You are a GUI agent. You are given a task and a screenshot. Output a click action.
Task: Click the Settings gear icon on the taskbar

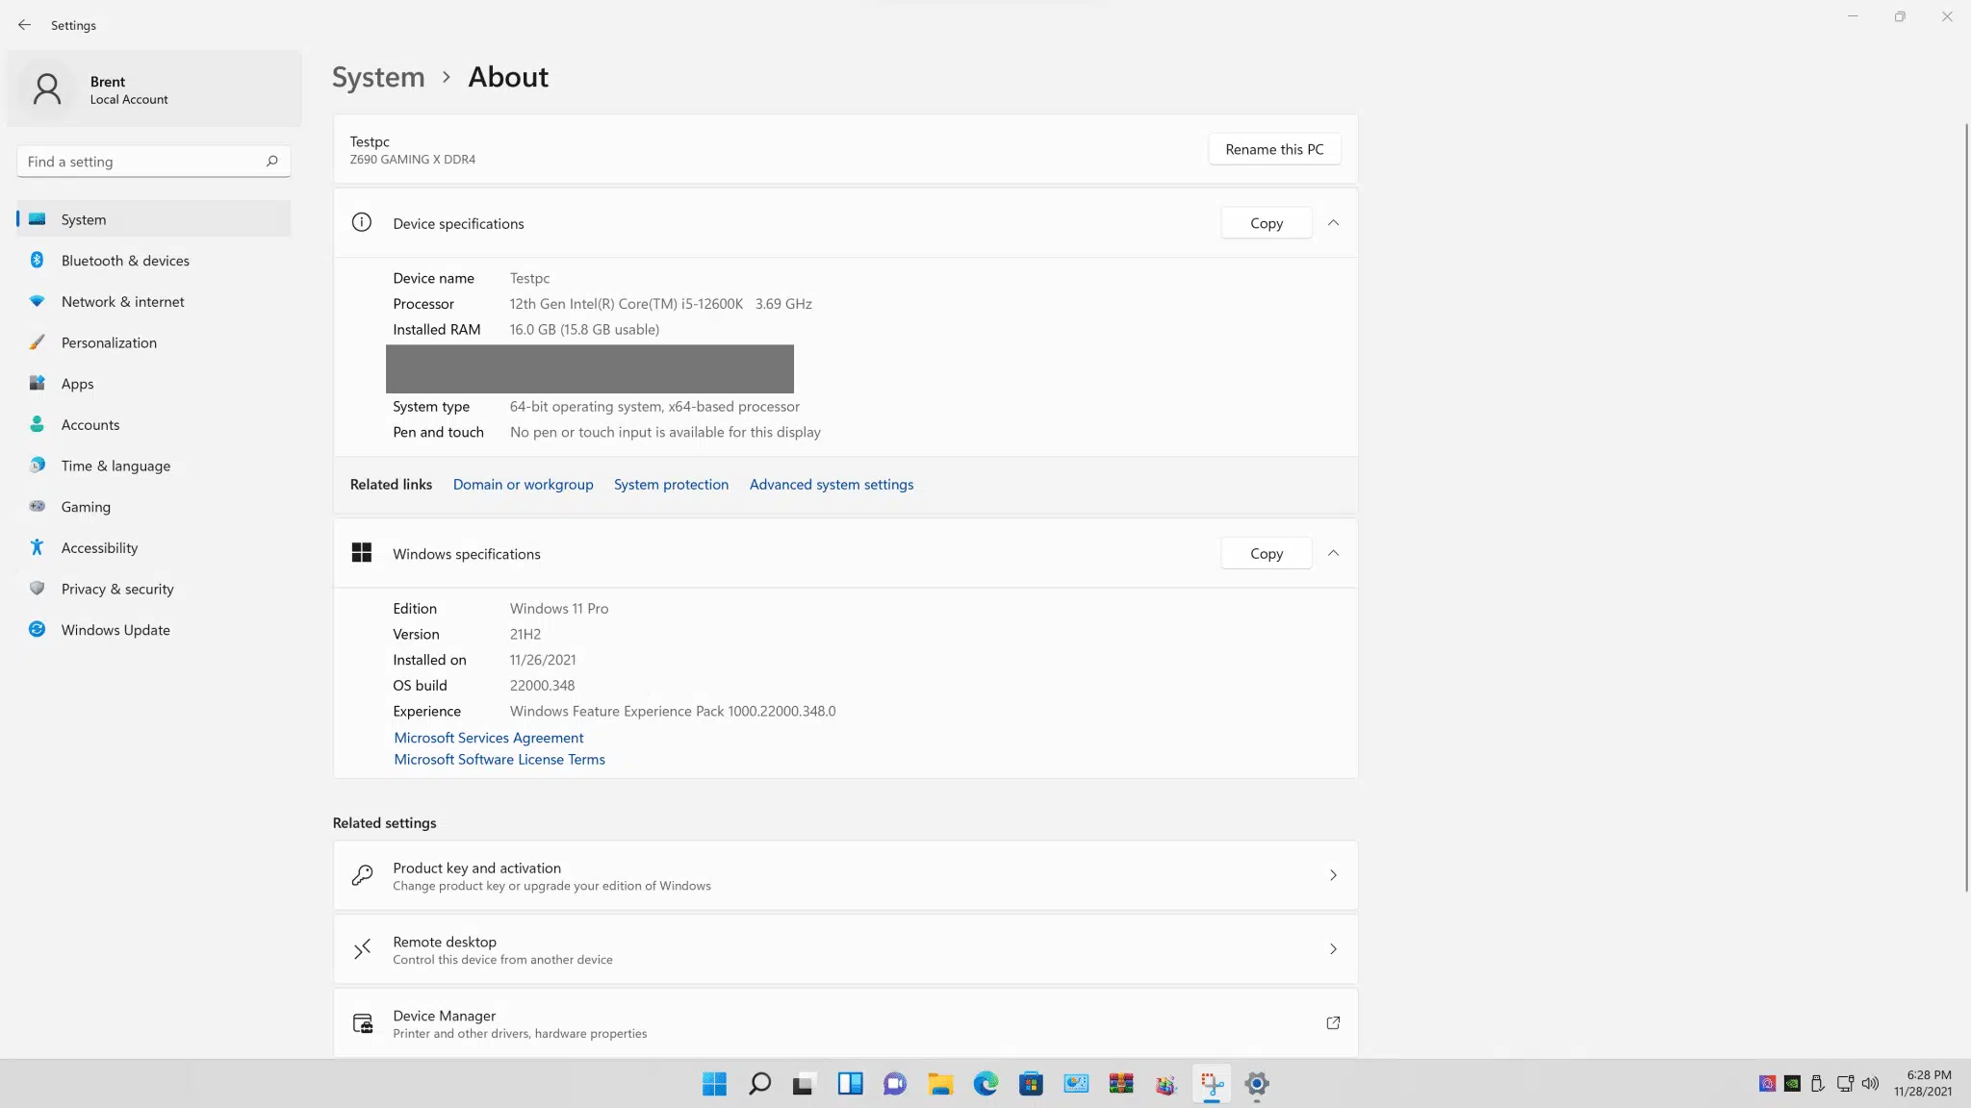coord(1257,1084)
